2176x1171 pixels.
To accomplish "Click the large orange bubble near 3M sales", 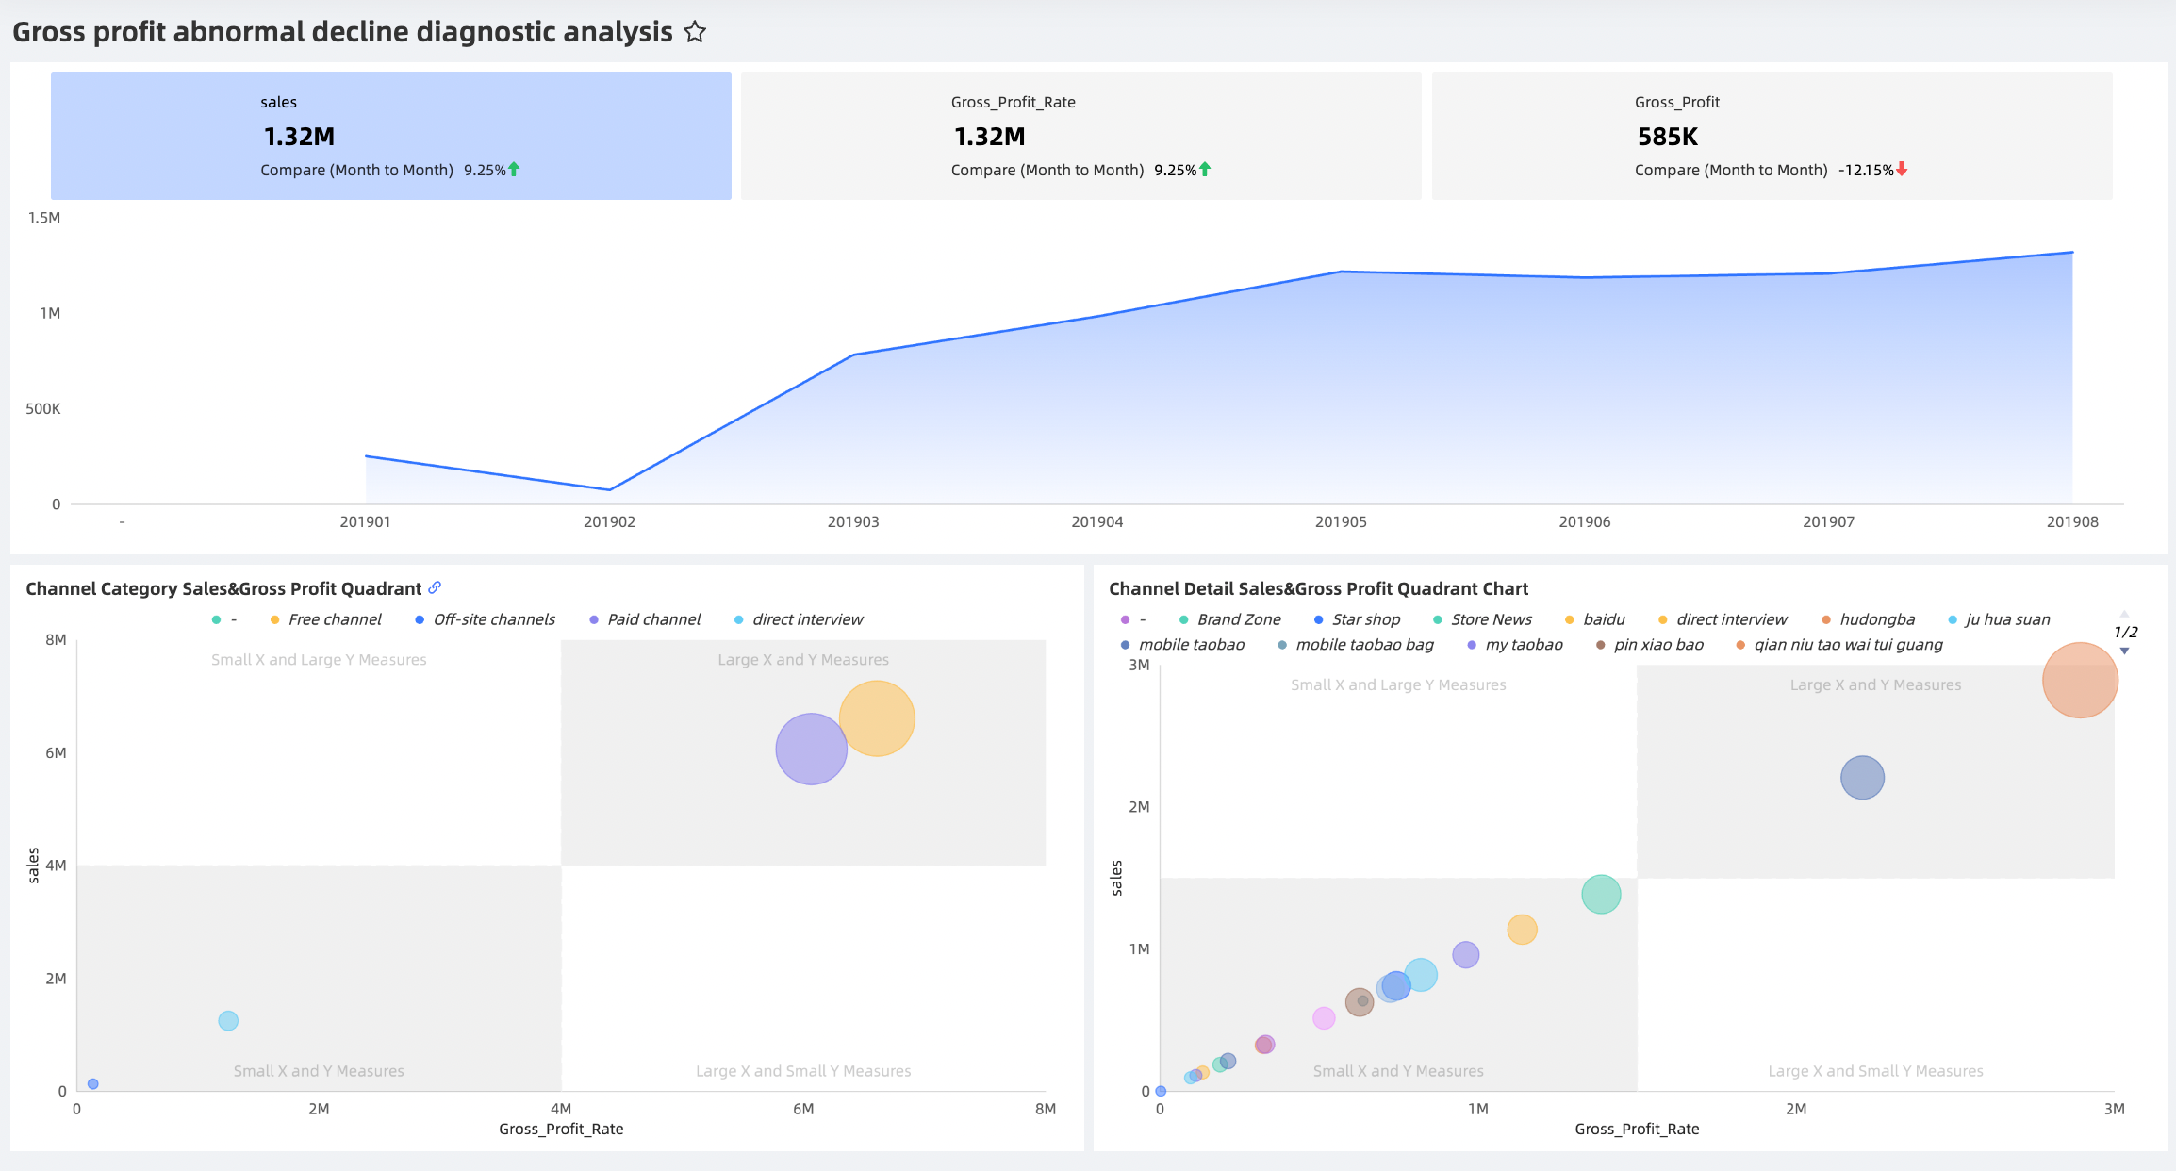I will 2079,681.
